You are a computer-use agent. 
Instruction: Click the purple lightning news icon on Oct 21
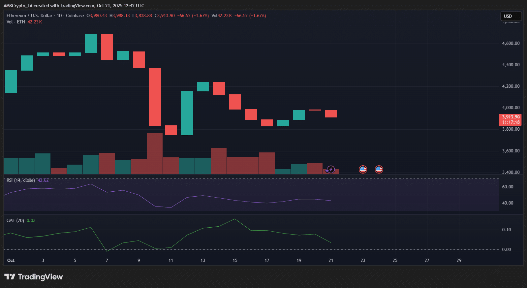click(x=330, y=170)
